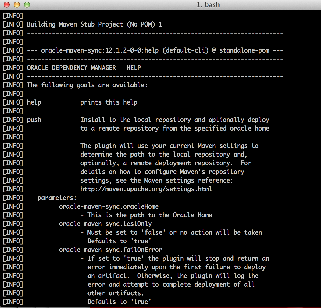Click 'The following goals are available:' text
The width and height of the screenshot is (321, 308).
coord(87,85)
